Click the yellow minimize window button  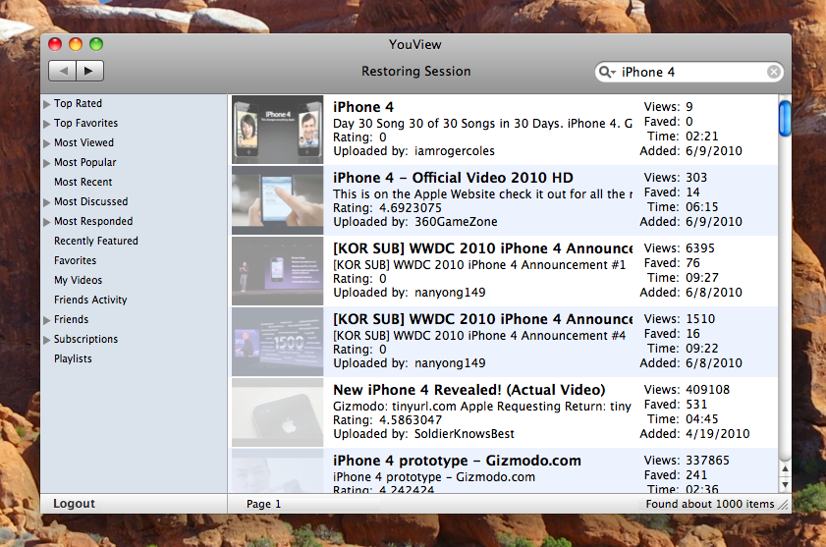[76, 44]
